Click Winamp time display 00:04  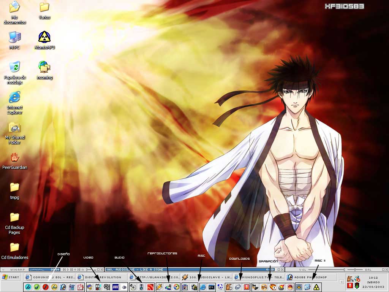point(55,270)
